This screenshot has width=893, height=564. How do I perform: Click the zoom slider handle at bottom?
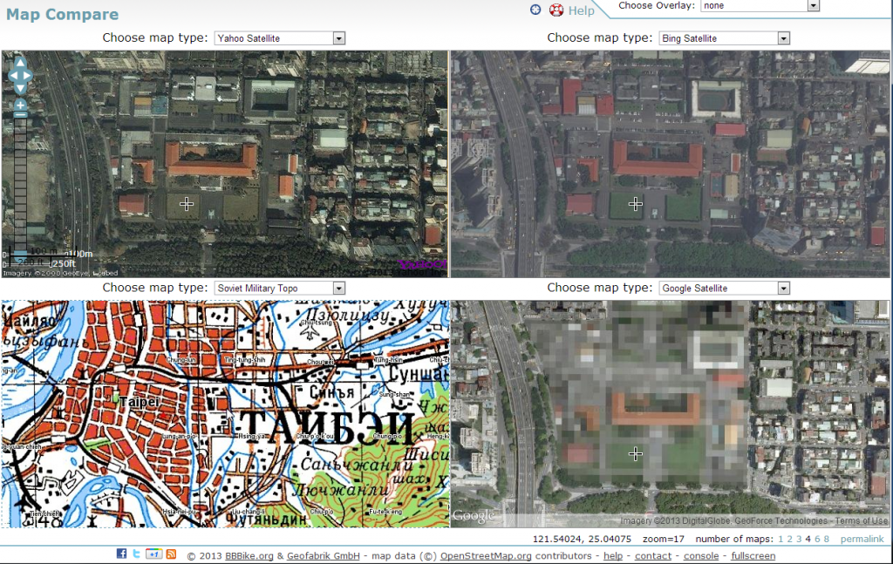[x=20, y=253]
